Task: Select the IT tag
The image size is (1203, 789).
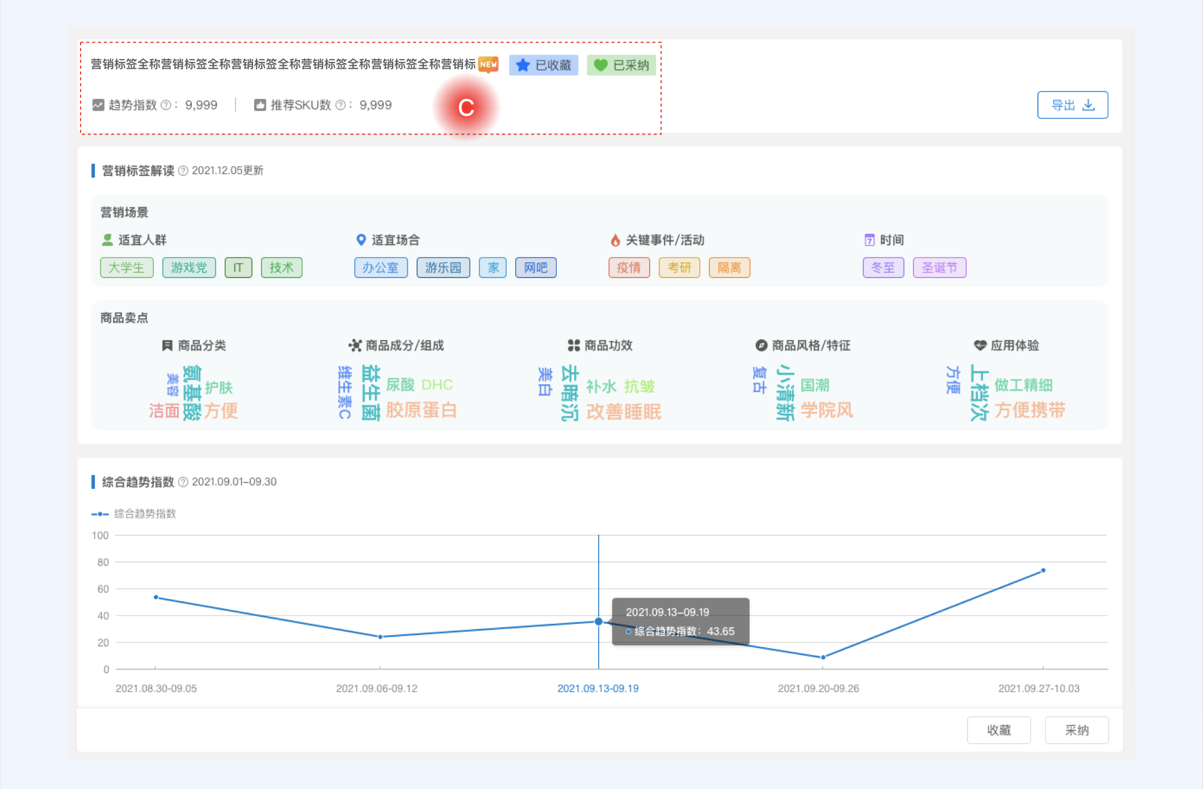Action: pos(238,267)
